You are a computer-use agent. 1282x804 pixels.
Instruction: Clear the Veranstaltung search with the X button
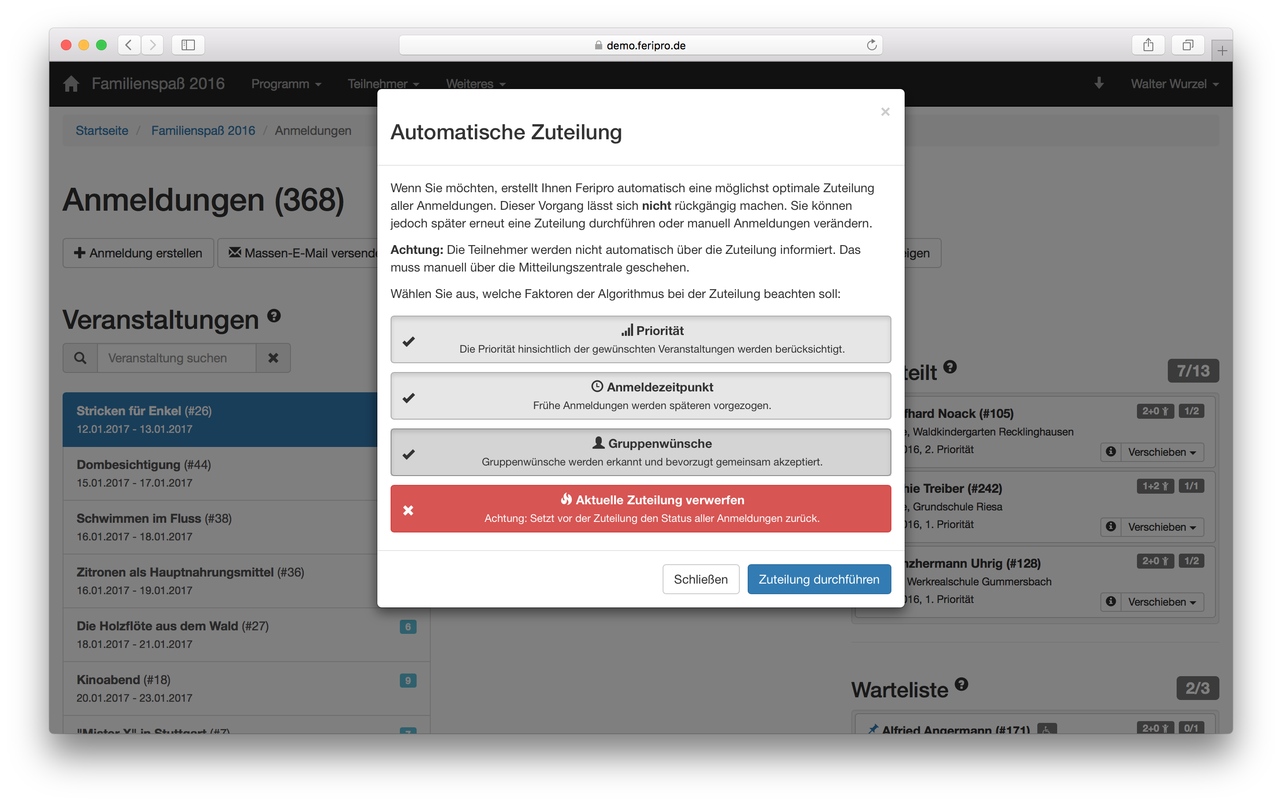(x=273, y=358)
